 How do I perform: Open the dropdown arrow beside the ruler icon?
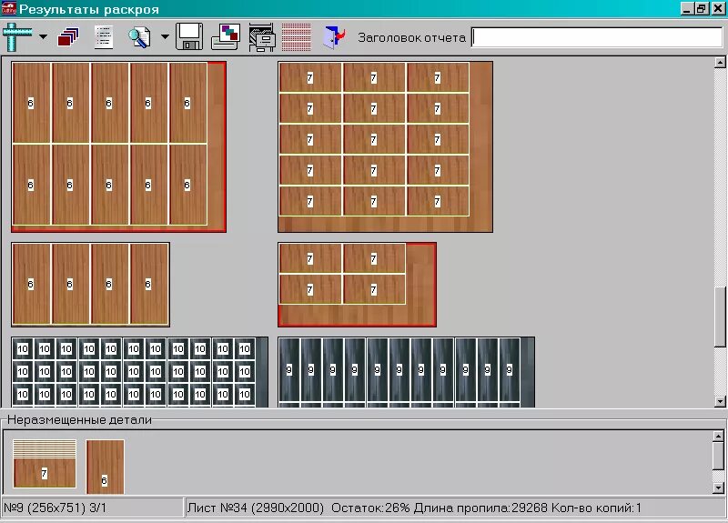pos(43,36)
